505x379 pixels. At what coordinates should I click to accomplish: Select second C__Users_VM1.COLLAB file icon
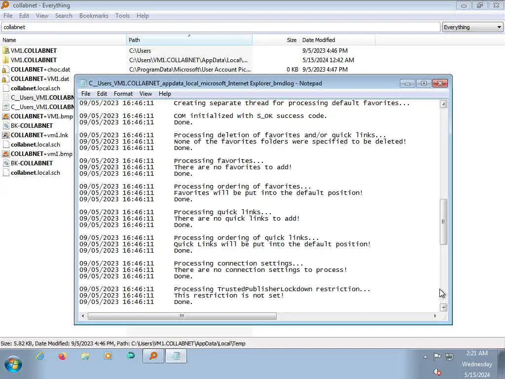(x=5, y=107)
